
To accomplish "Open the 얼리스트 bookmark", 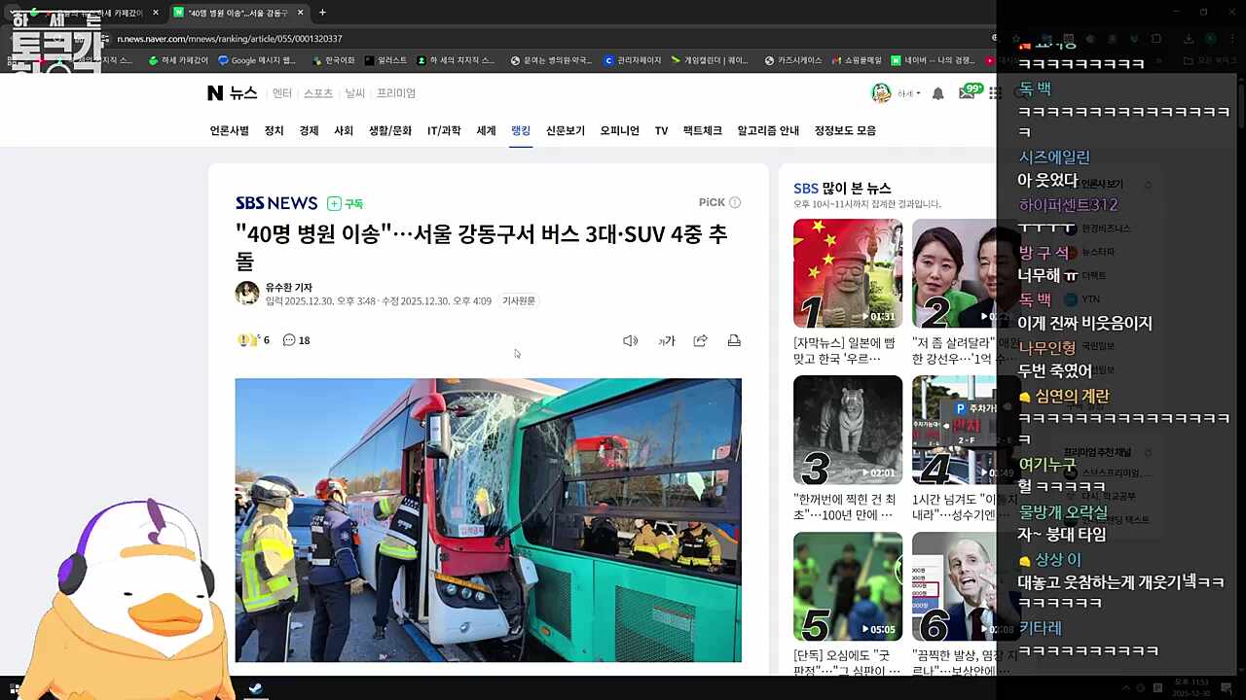I will click(x=385, y=60).
